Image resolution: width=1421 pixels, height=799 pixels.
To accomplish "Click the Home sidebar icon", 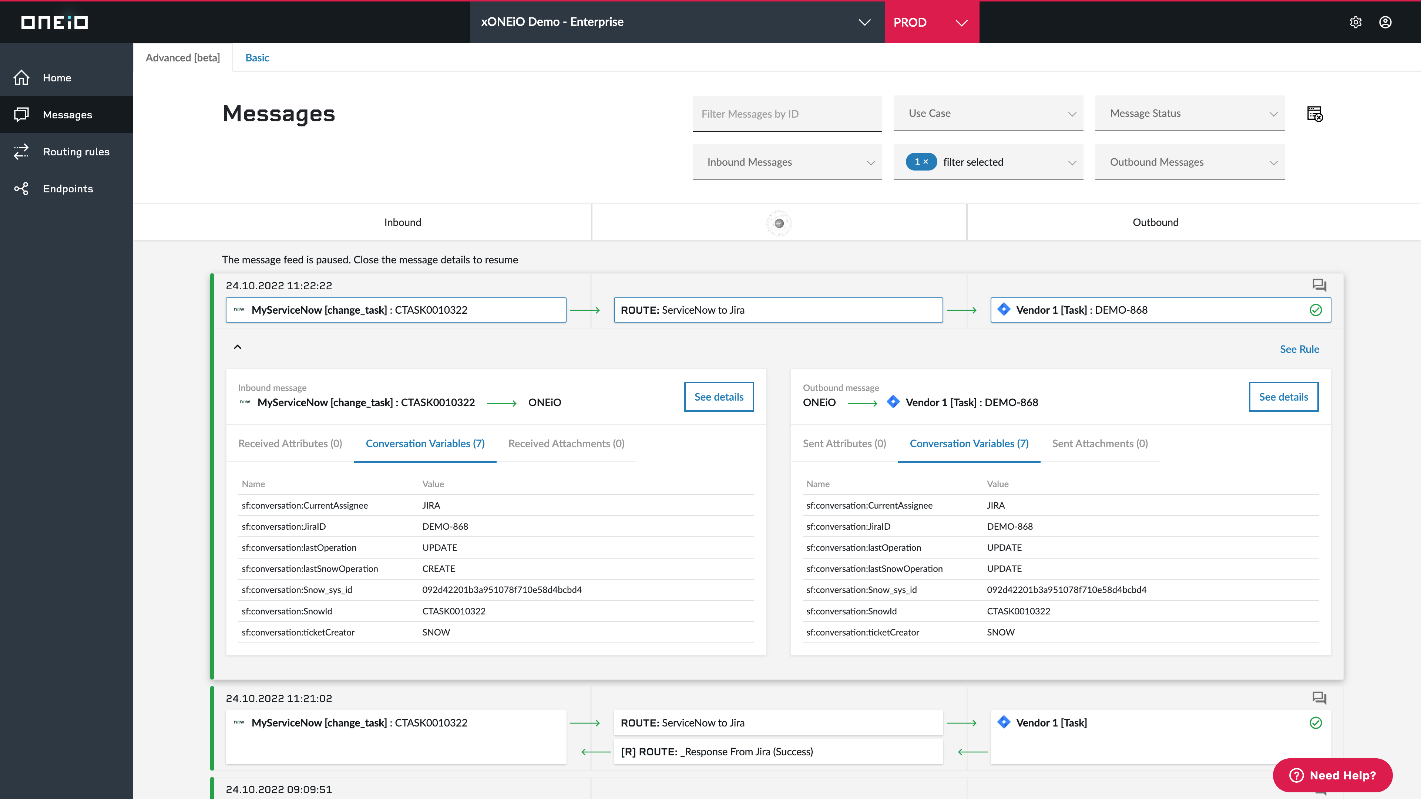I will [x=21, y=78].
